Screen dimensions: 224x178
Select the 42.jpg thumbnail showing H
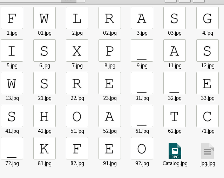click(x=45, y=116)
